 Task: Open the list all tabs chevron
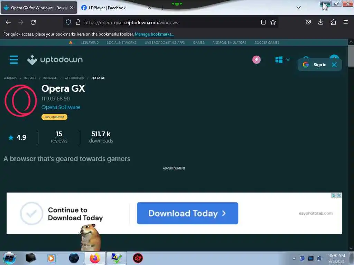click(x=299, y=8)
